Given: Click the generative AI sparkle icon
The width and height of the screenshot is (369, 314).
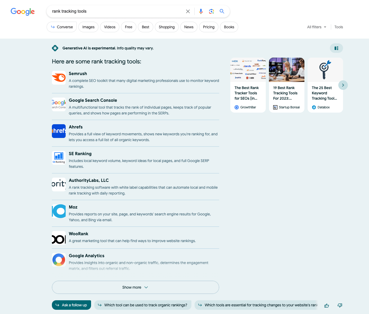Looking at the screenshot, I should click(x=55, y=48).
